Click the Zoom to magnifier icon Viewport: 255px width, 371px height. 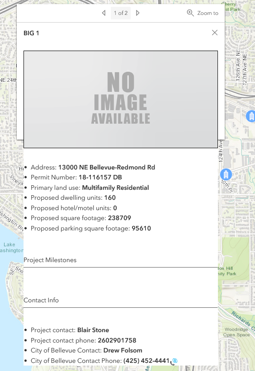tap(190, 13)
